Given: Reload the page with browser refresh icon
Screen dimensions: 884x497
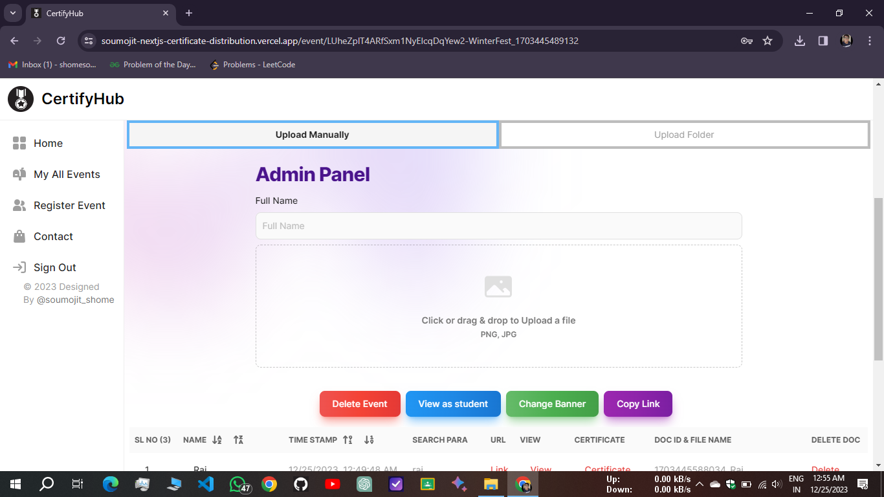Looking at the screenshot, I should [x=61, y=41].
